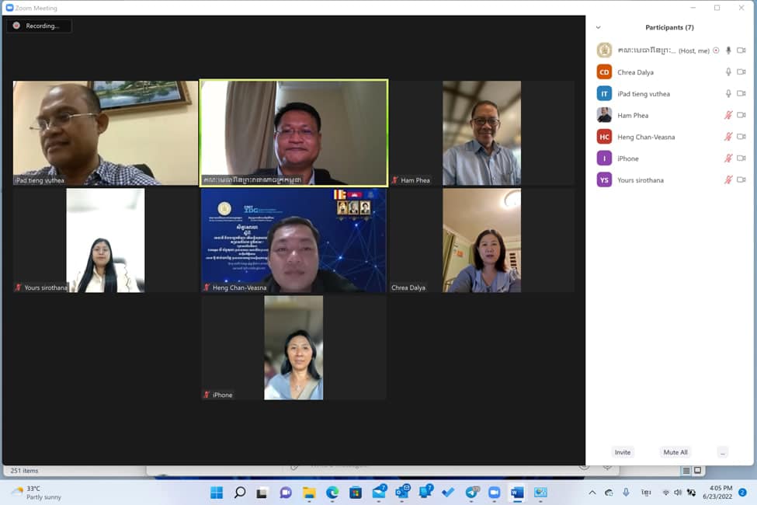Image resolution: width=757 pixels, height=505 pixels.
Task: Click the Invite button
Action: coord(623,452)
